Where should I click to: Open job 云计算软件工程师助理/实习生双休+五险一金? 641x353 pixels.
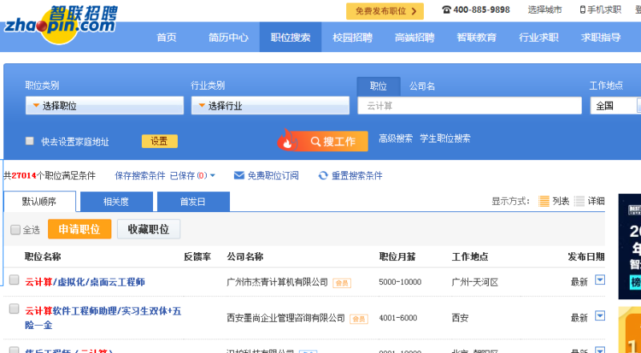coord(103,318)
